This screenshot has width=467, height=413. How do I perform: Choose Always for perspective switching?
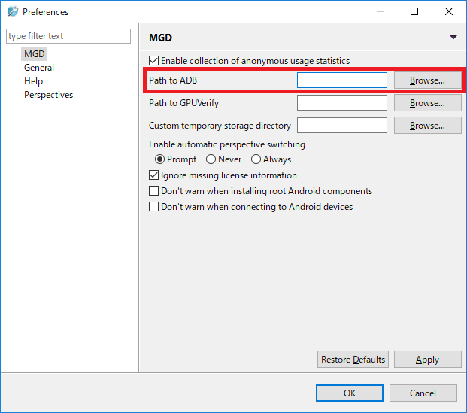pyautogui.click(x=256, y=159)
